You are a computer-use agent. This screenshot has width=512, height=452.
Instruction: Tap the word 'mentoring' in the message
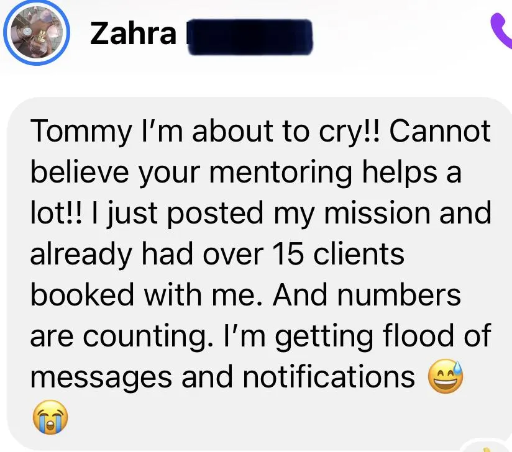280,173
